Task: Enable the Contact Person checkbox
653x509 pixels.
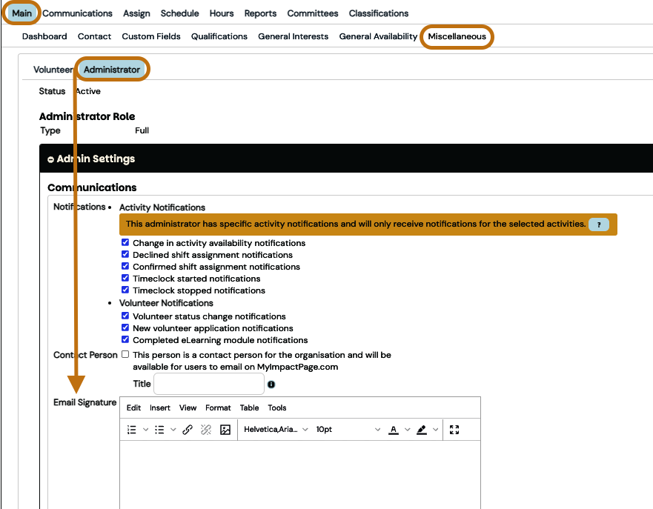Action: [x=125, y=355]
